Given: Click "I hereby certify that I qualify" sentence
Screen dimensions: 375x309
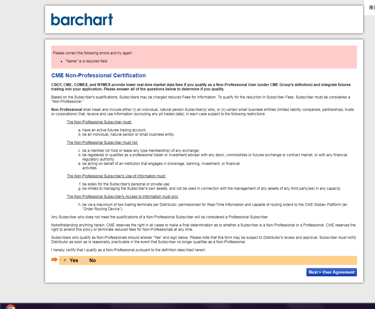Looking at the screenshot, I should coord(129,250).
